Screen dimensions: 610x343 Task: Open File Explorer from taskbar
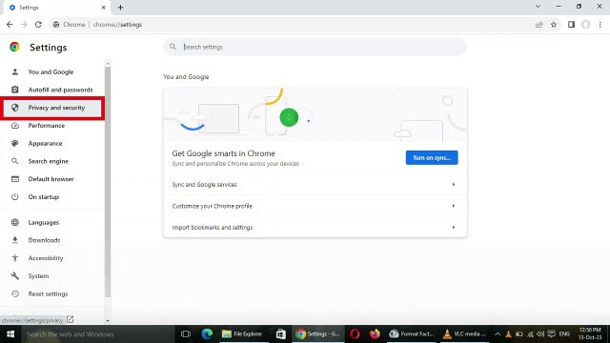click(243, 334)
